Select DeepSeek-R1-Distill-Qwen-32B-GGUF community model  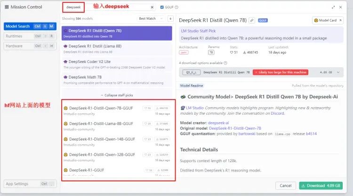tap(117, 157)
